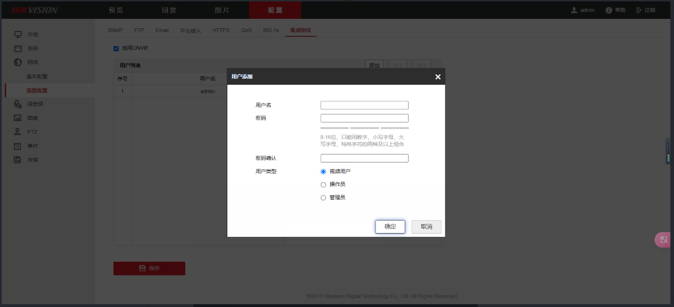Click the System window icon in sidebar

coord(18,48)
